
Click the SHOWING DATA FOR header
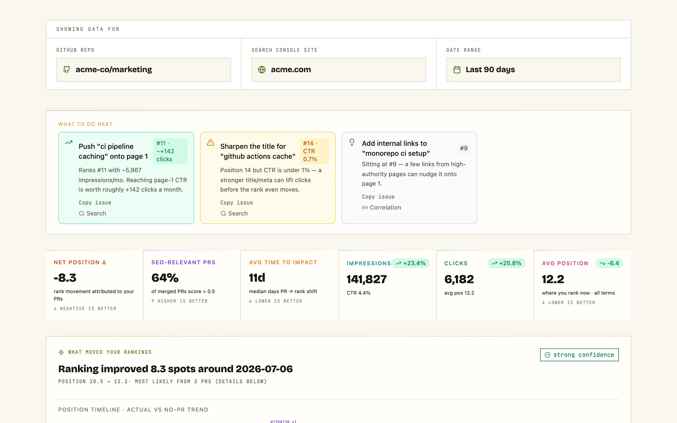(88, 29)
